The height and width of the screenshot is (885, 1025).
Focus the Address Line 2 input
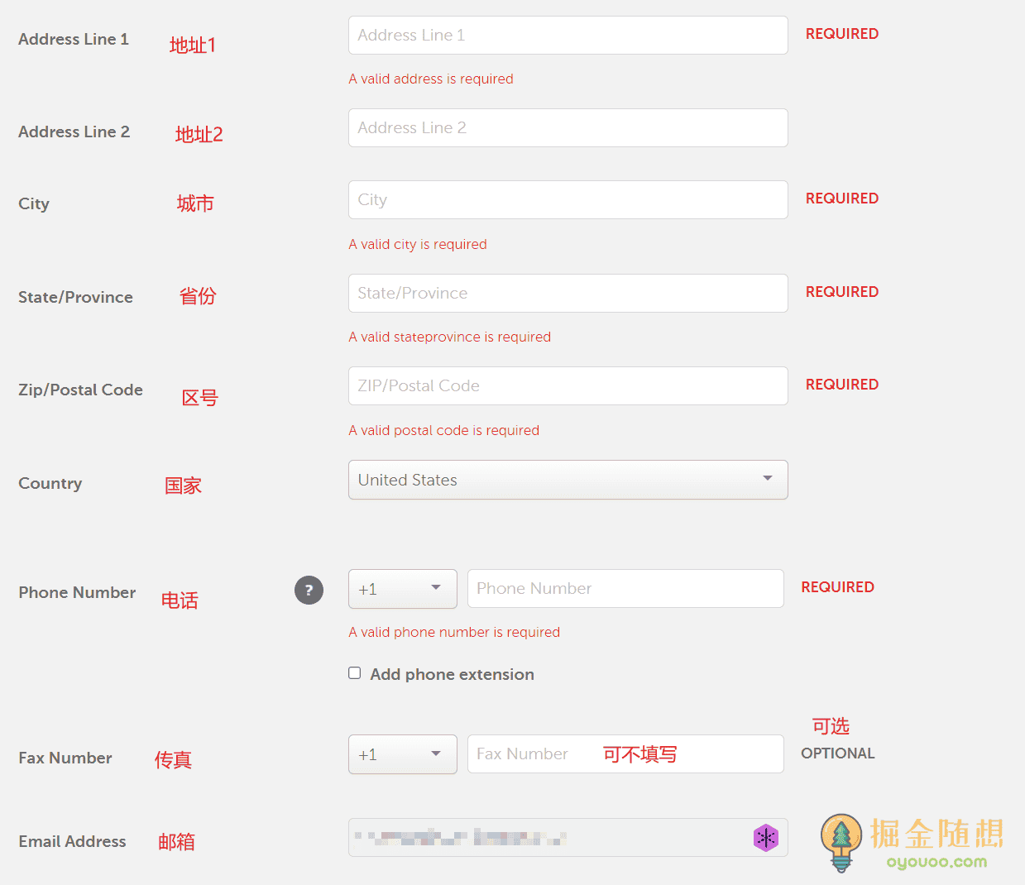click(x=568, y=128)
